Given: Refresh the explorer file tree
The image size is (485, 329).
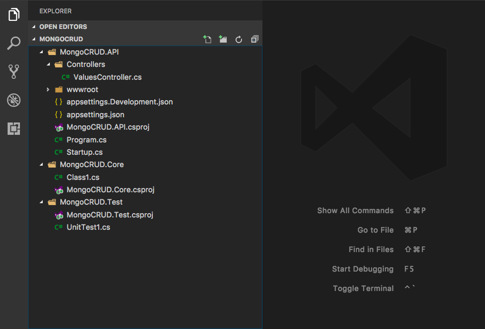Looking at the screenshot, I should pos(239,39).
